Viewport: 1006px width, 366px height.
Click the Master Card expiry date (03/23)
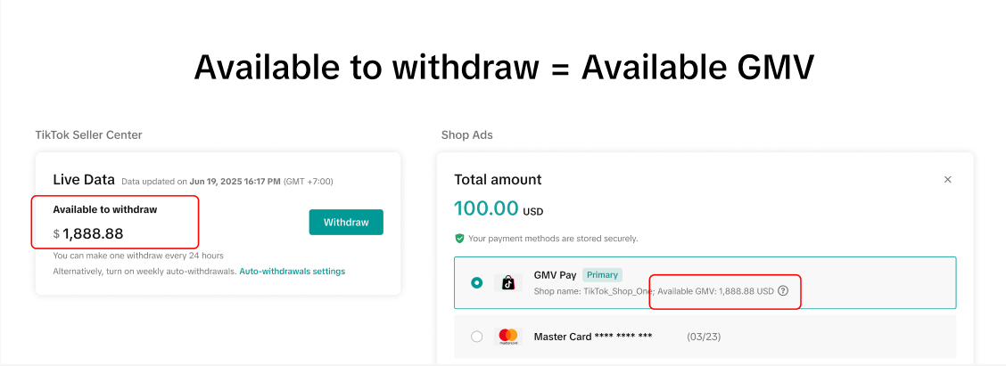704,337
